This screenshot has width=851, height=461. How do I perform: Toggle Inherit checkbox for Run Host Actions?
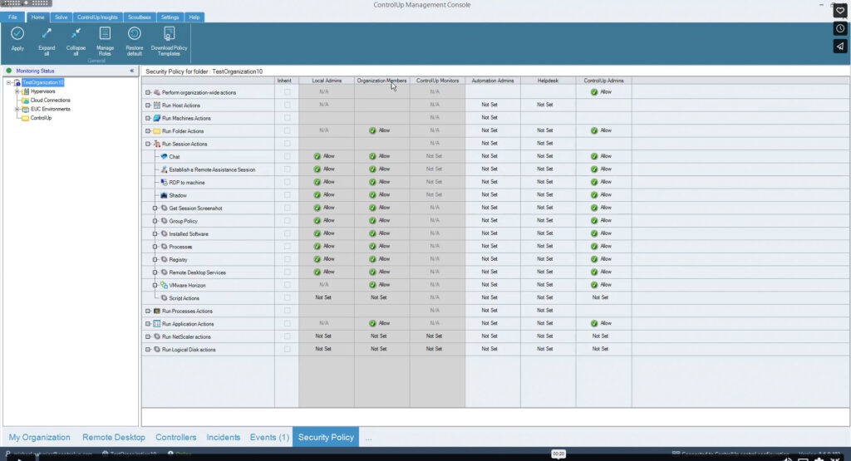coord(288,105)
